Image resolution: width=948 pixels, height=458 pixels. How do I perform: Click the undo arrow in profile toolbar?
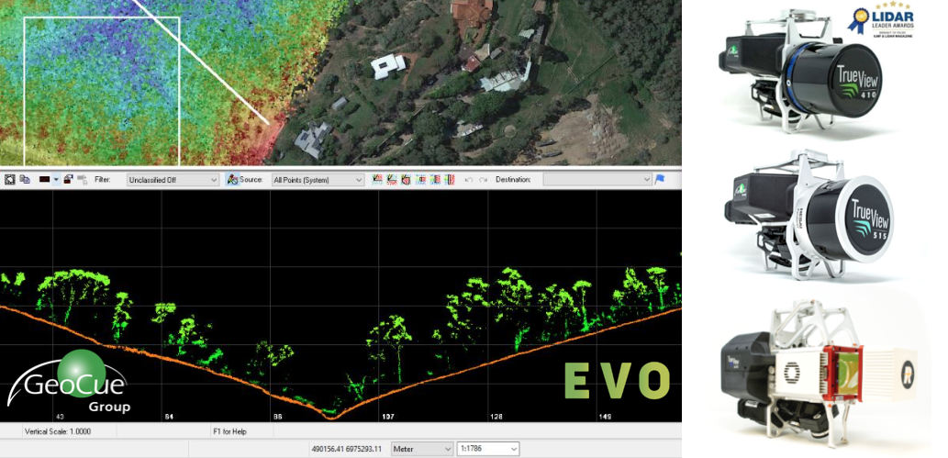coord(468,180)
